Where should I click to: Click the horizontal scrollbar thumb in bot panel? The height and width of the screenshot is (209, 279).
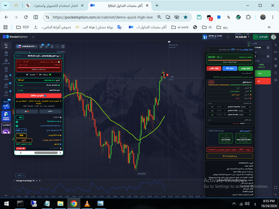[46, 153]
